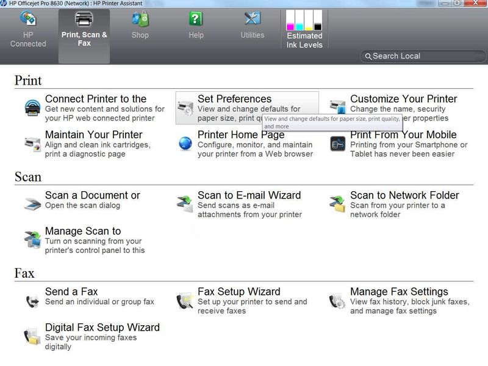The image size is (488, 366).
Task: Open Utilities via the wrench icon
Action: [251, 19]
